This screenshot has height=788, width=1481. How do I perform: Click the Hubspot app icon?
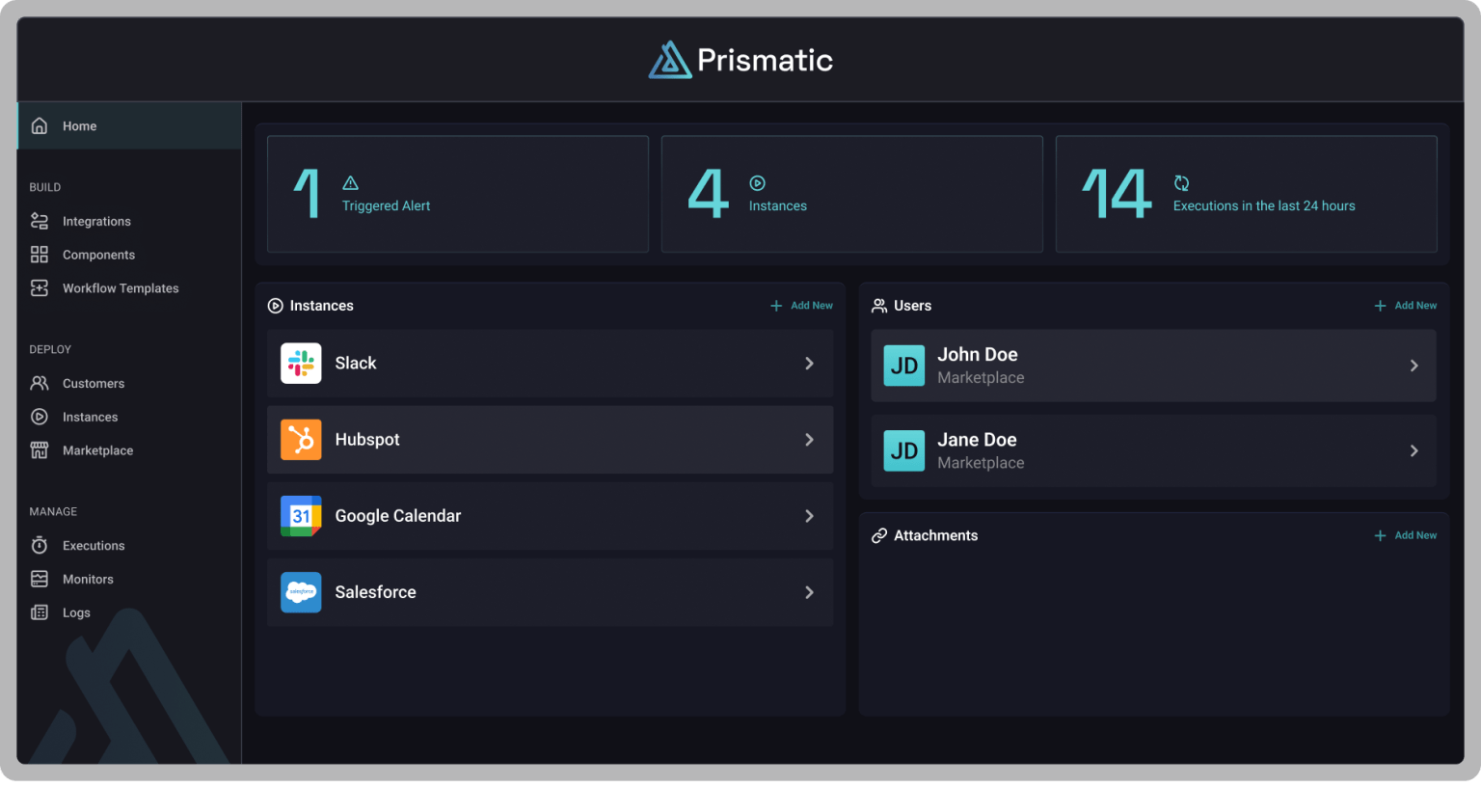(301, 440)
